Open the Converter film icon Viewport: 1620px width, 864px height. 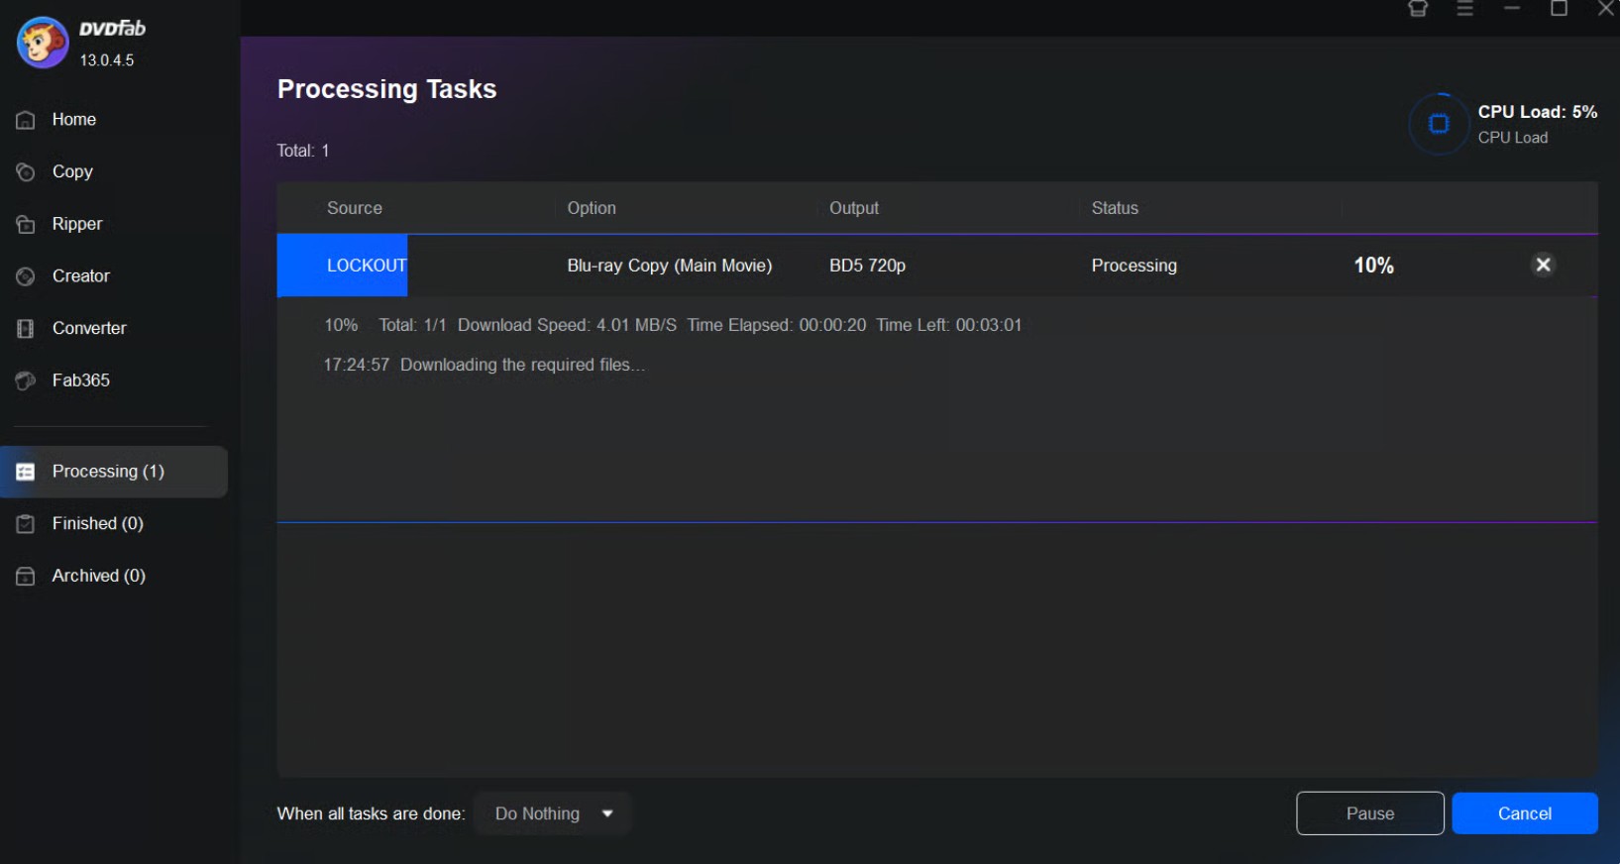point(26,329)
